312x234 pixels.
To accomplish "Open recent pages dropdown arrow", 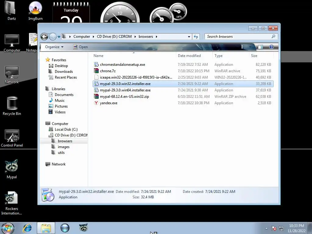I will [x=59, y=37].
